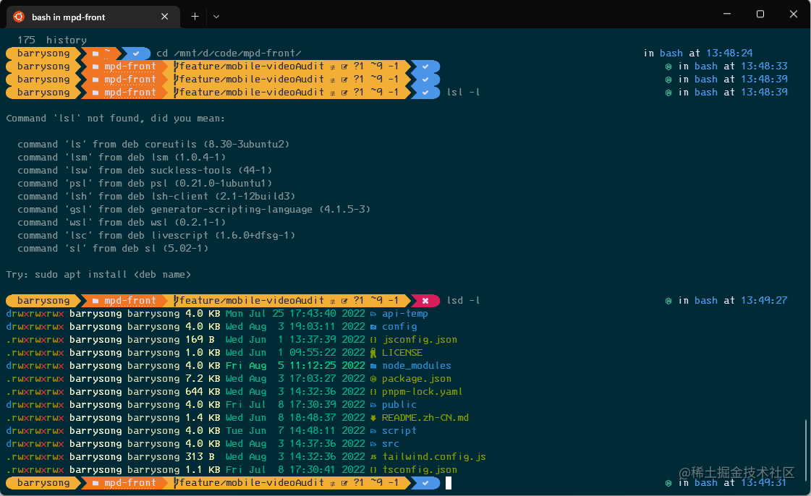
Task: Click the folder icon beside script
Action: (x=373, y=431)
